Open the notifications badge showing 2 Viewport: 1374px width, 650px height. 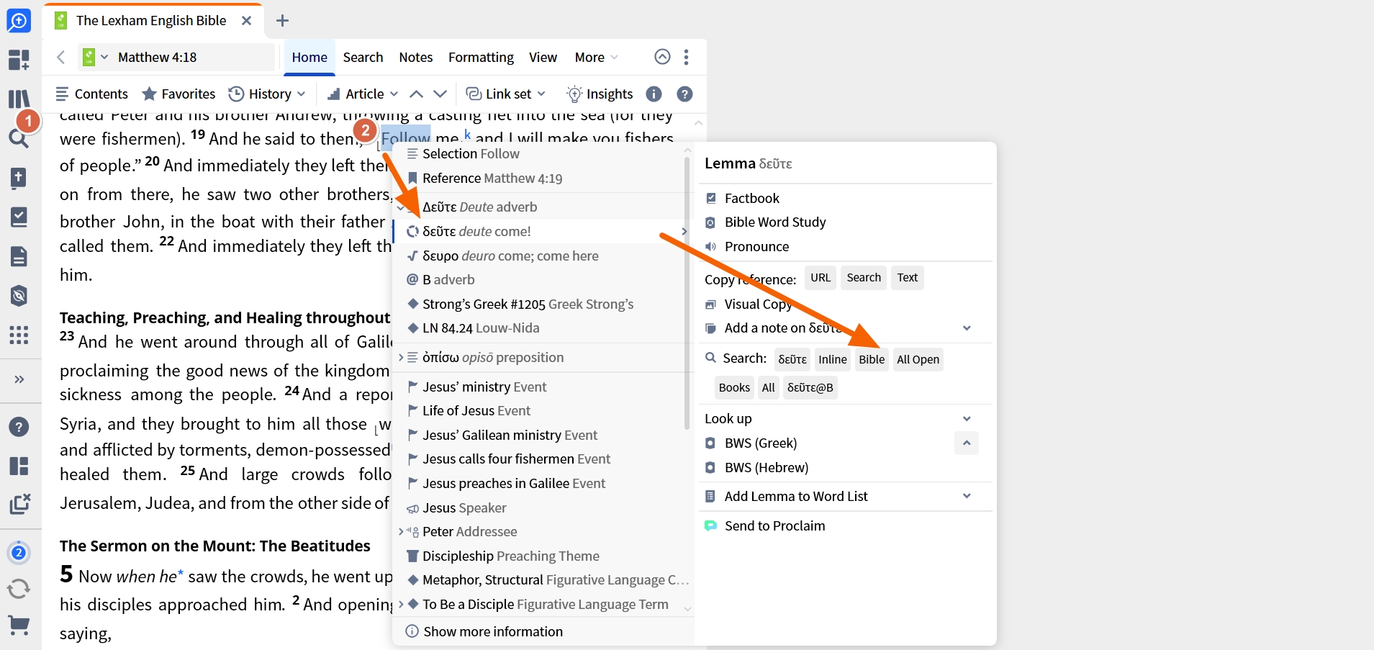[19, 553]
